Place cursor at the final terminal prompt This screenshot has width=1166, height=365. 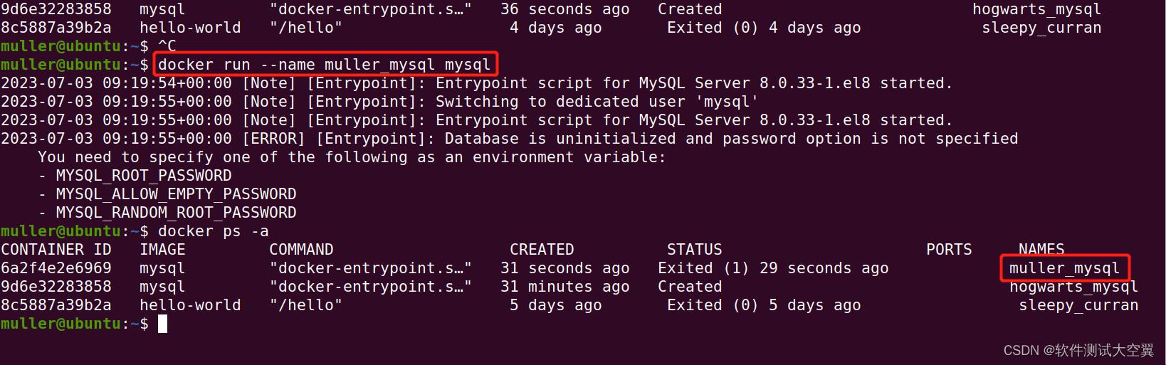162,324
